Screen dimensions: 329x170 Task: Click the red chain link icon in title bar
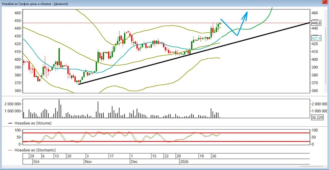325,2
